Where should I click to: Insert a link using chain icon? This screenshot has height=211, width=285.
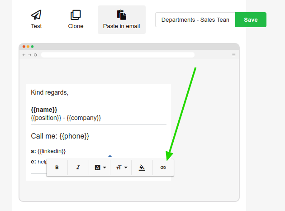[x=163, y=168]
